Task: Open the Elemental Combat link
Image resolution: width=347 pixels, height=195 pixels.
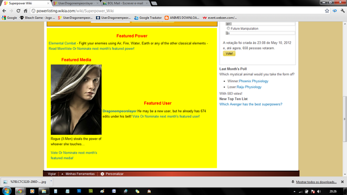Action: 62,43
